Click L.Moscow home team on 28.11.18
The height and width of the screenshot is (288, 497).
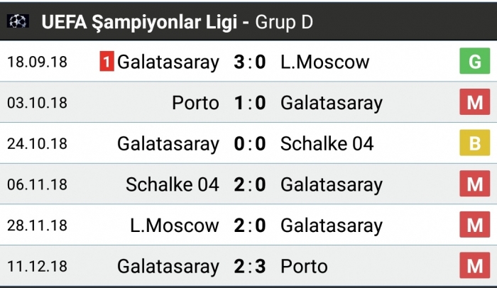click(x=175, y=226)
